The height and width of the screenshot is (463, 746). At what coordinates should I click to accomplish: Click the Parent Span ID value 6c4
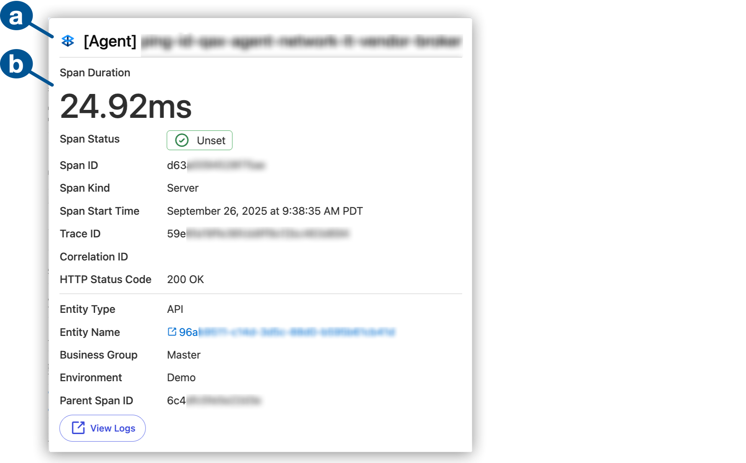click(x=213, y=401)
